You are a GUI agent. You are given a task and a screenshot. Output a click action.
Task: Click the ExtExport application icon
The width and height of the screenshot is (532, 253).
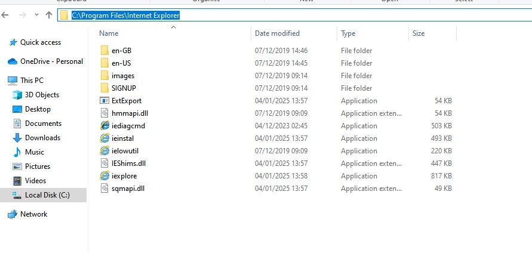click(105, 101)
